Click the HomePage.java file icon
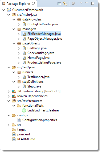 [x=24, y=58]
